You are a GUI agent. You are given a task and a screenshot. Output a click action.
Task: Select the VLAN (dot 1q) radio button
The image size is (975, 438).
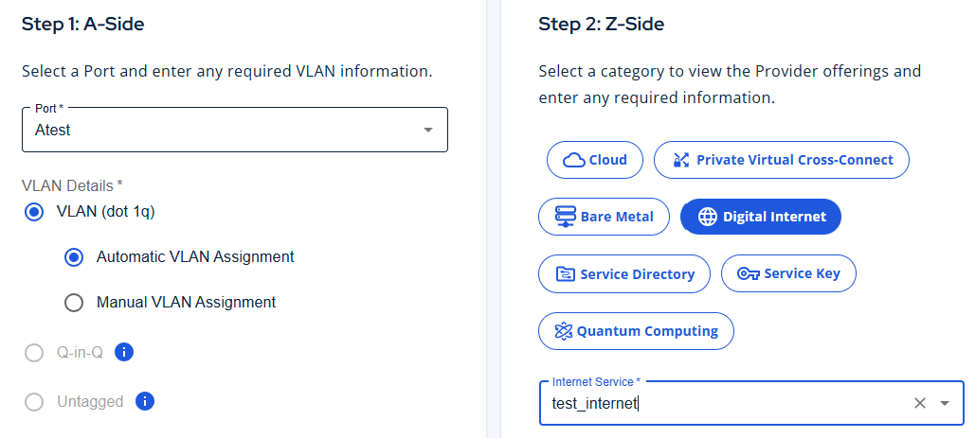(34, 212)
